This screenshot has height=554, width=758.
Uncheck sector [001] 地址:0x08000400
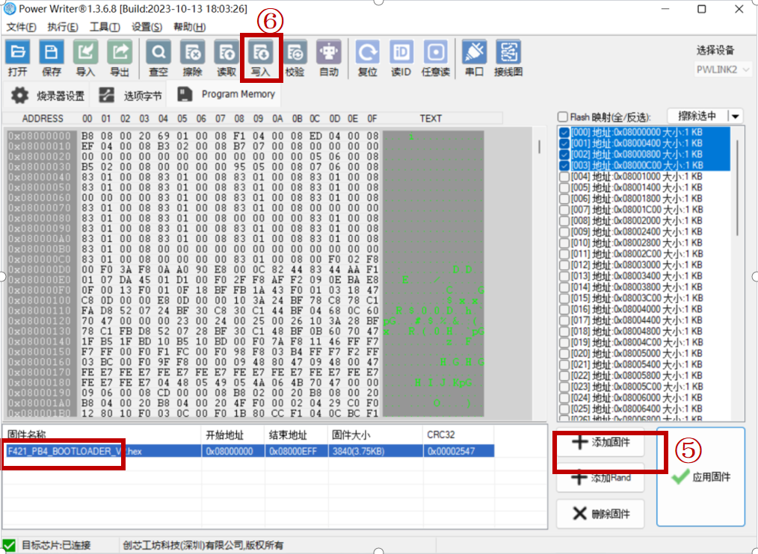point(564,143)
